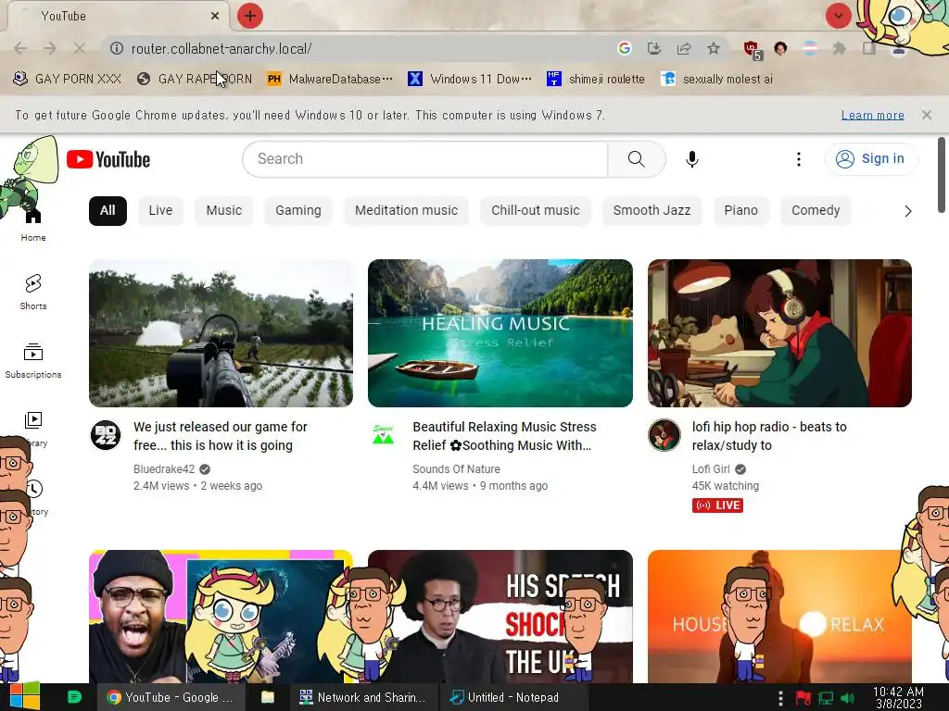Switch to Network and Sharing taskbar window

pyautogui.click(x=363, y=697)
